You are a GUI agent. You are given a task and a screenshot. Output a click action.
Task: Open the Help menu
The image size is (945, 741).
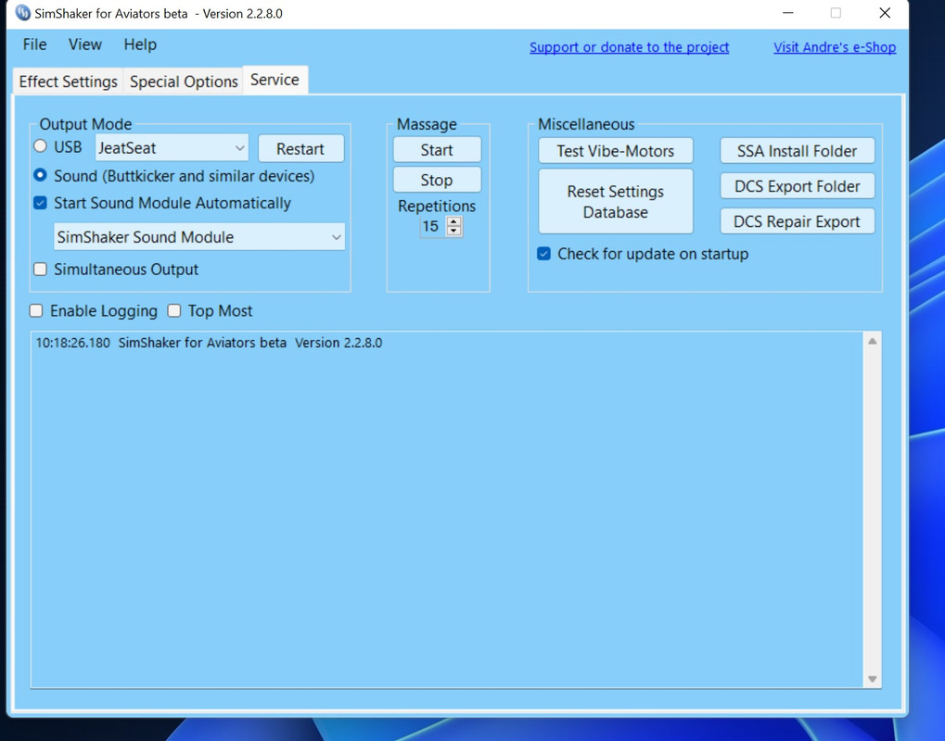140,44
